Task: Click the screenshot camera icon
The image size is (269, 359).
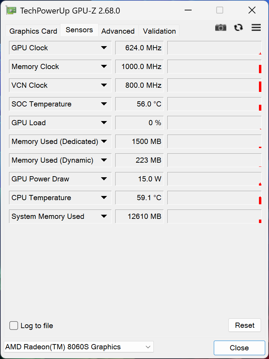Action: [220, 28]
